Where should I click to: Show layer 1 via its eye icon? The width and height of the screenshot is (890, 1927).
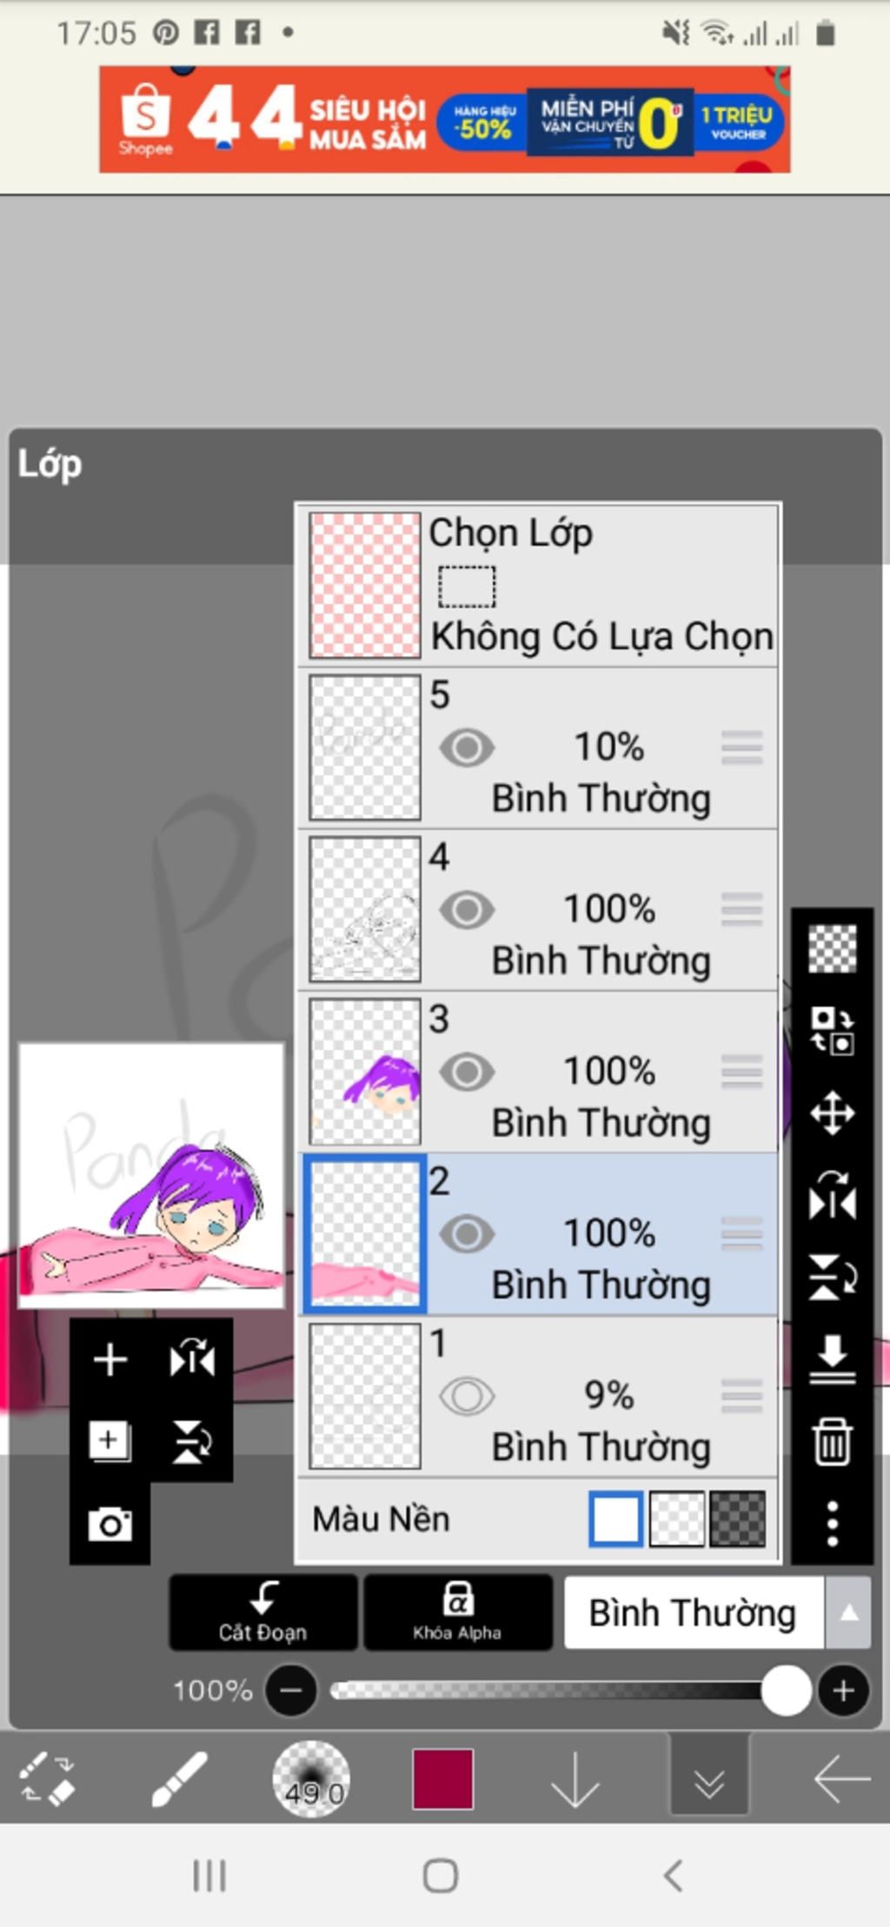pyautogui.click(x=467, y=1397)
